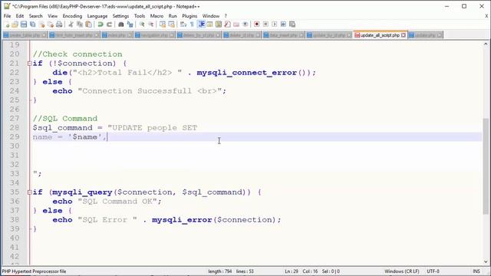Save all open files with Save All icon
The width and height of the screenshot is (491, 276).
coord(32,25)
